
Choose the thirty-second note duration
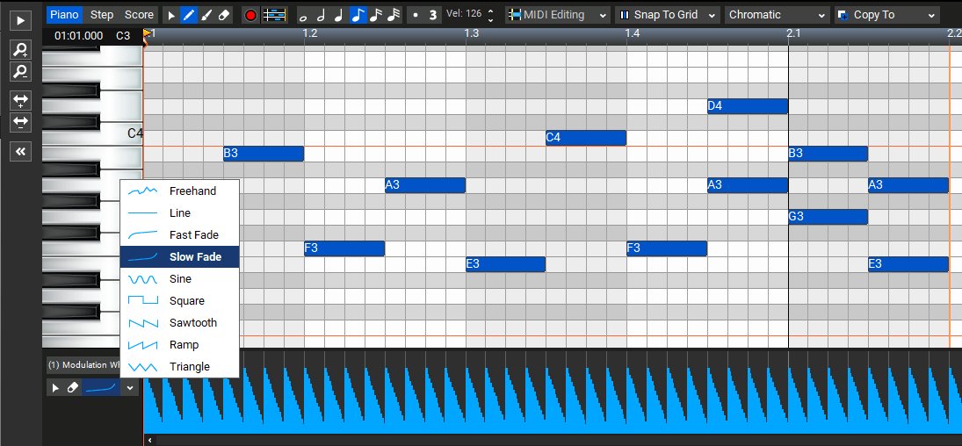pos(394,15)
